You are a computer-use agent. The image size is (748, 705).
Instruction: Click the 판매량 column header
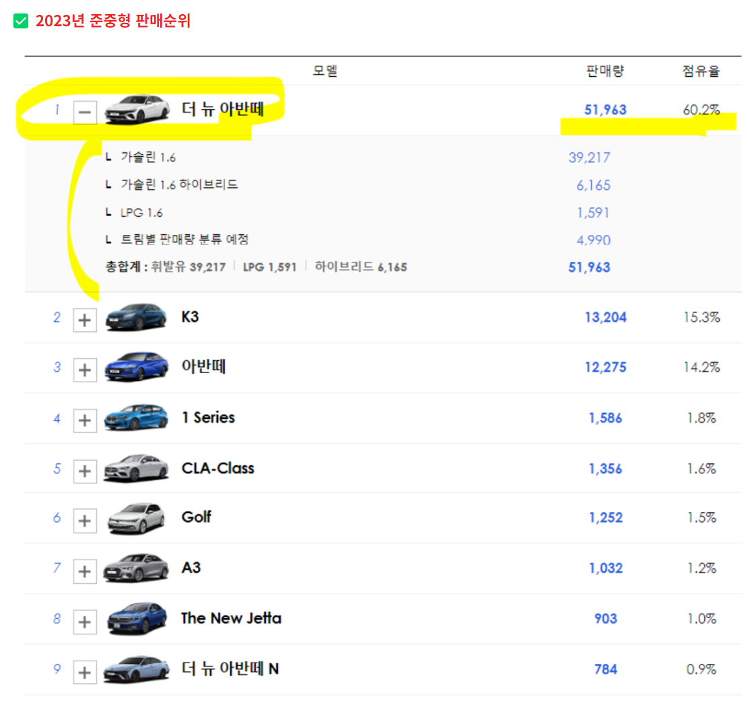click(x=605, y=71)
